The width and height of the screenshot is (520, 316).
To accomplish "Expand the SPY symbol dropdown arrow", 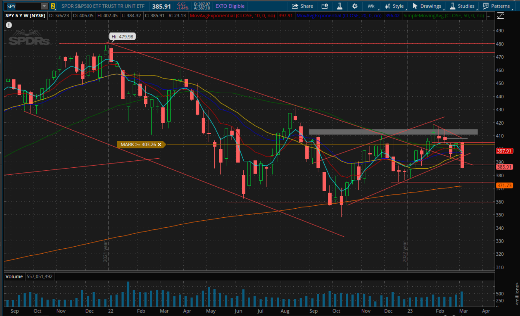I will (x=44, y=6).
